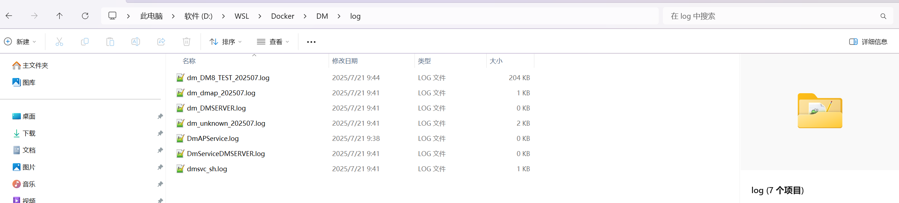The width and height of the screenshot is (899, 203).
Task: Expand chevron after DM in path
Action: (339, 16)
